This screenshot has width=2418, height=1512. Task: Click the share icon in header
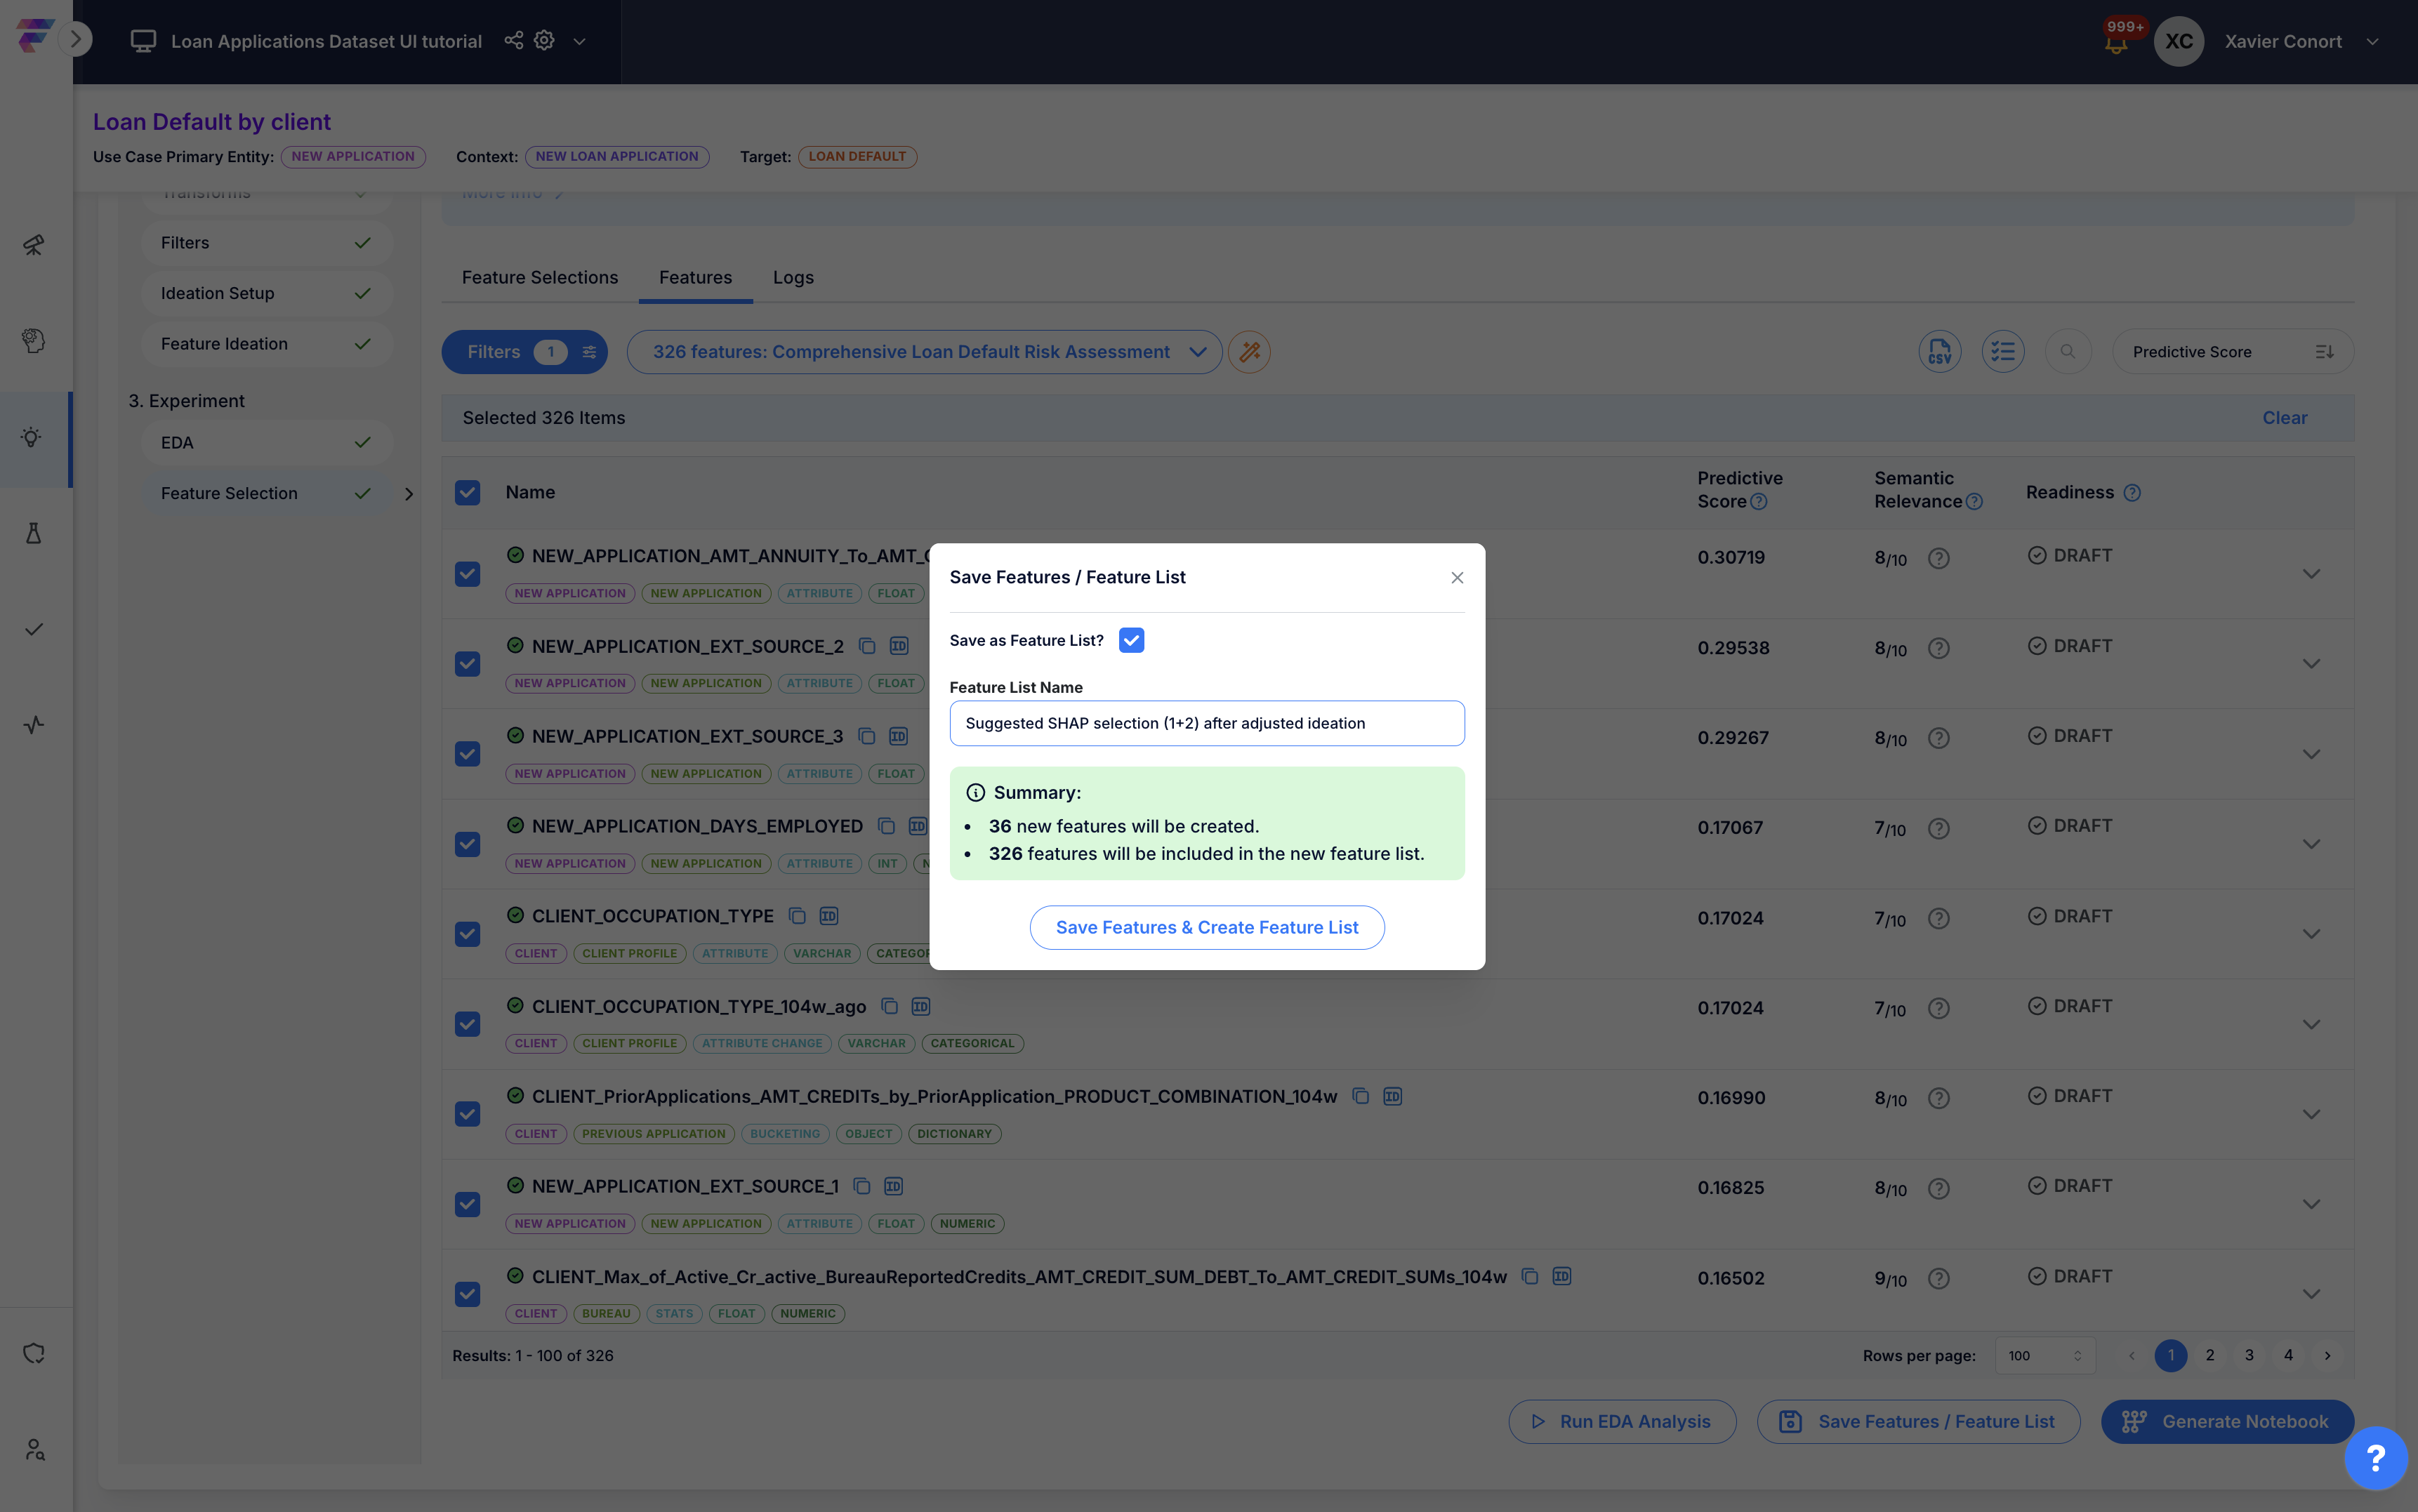[513, 41]
